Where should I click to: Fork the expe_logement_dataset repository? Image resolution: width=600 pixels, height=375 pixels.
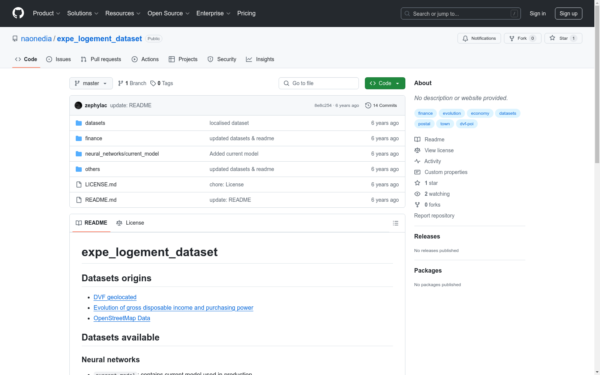[x=523, y=38]
